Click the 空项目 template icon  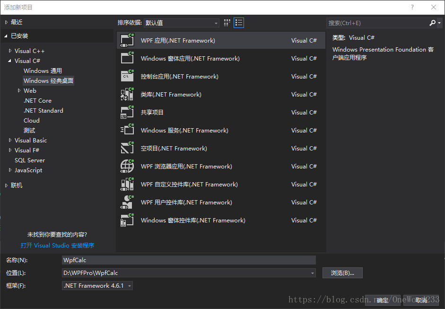pos(127,148)
